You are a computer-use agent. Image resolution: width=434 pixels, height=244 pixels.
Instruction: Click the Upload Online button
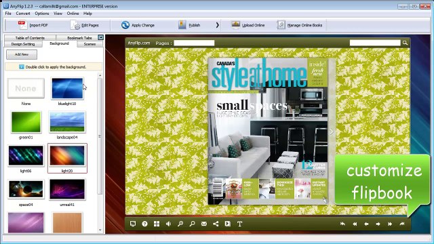pos(248,25)
